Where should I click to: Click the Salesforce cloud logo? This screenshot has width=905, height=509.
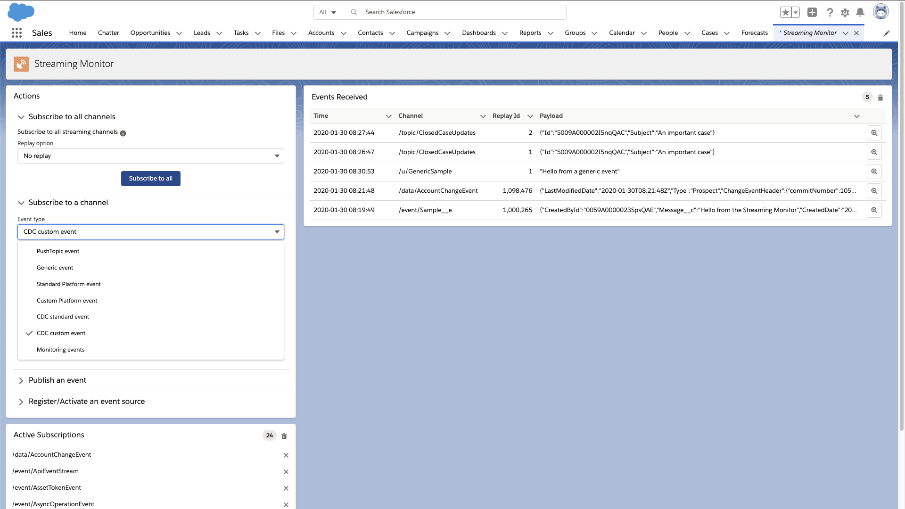click(21, 12)
